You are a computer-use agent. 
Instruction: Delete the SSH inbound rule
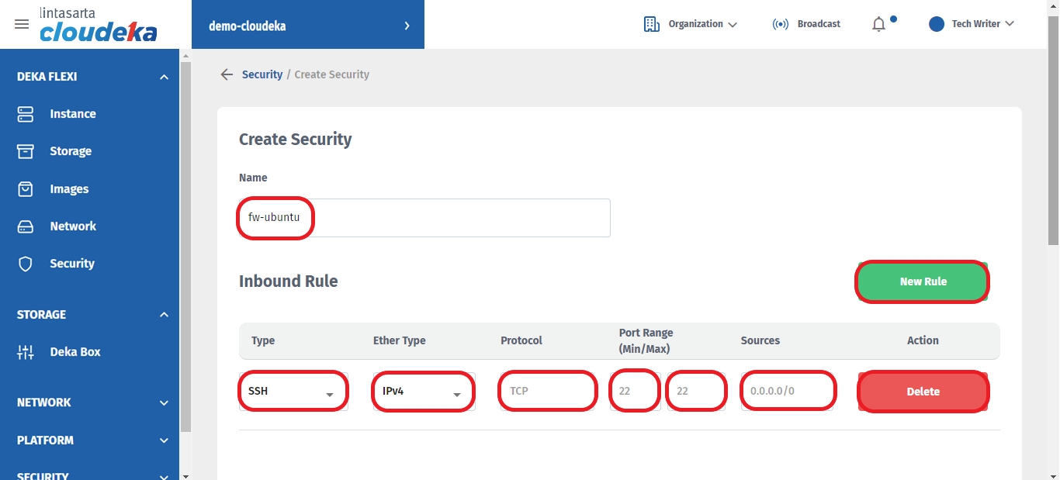click(x=923, y=392)
